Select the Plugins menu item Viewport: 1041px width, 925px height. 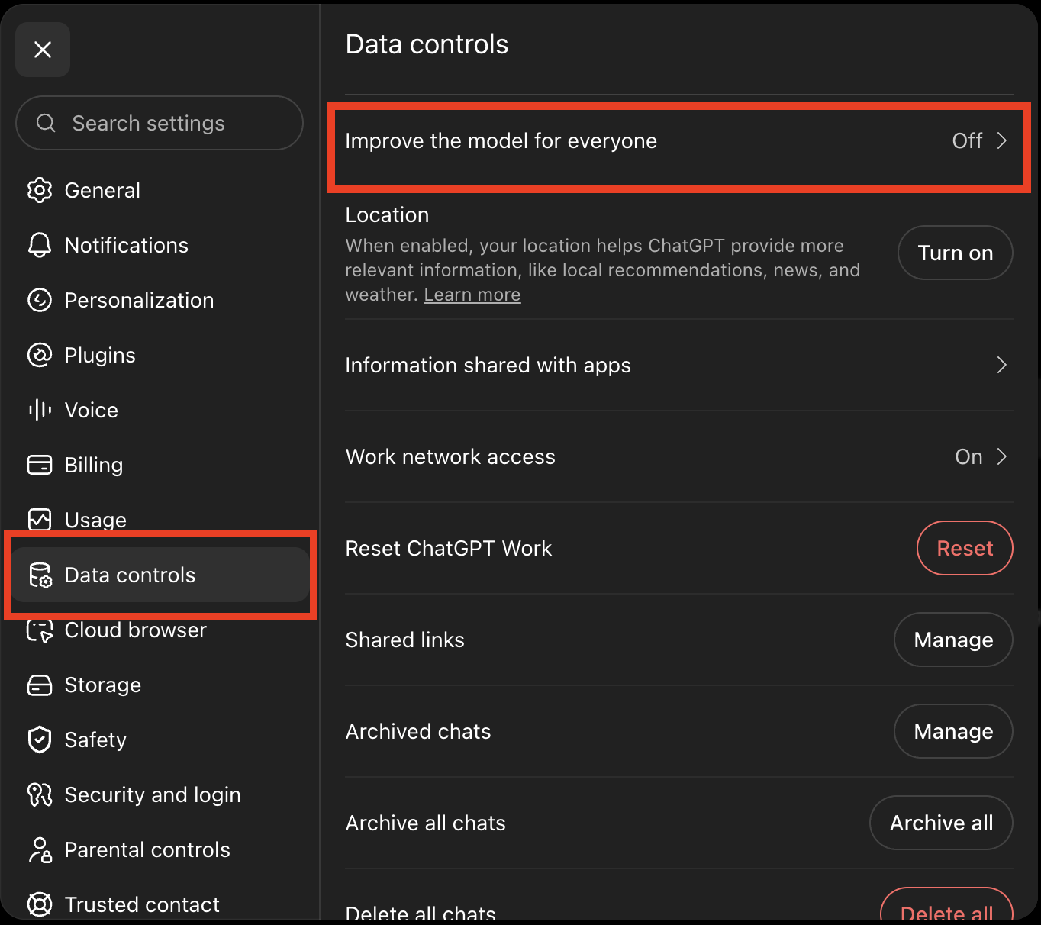[160, 355]
